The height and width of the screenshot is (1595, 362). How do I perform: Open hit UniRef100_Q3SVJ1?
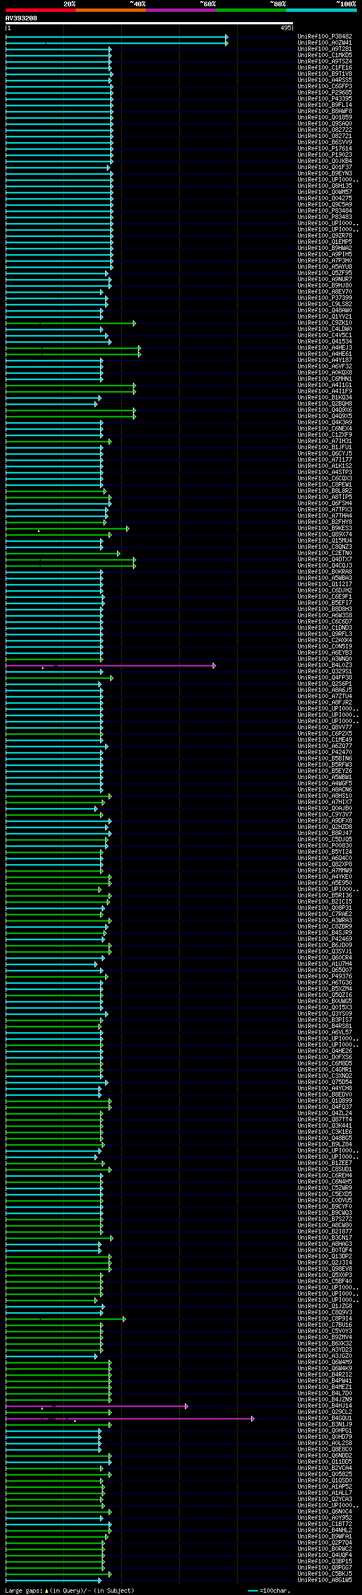click(x=325, y=951)
